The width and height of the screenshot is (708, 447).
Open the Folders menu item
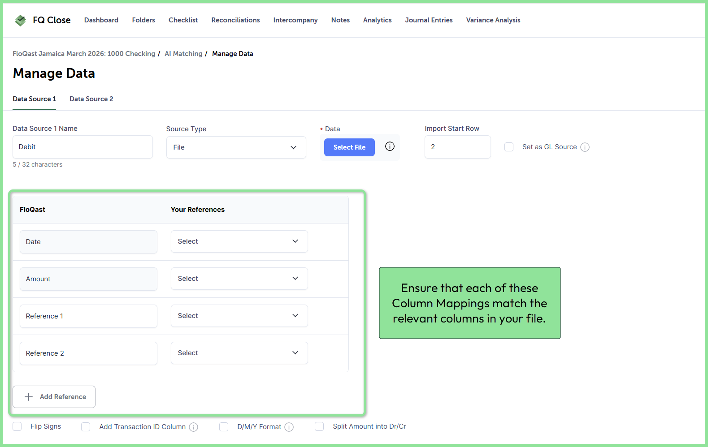click(x=143, y=20)
